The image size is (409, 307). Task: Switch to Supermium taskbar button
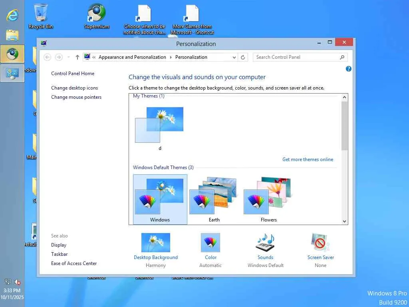[12, 54]
